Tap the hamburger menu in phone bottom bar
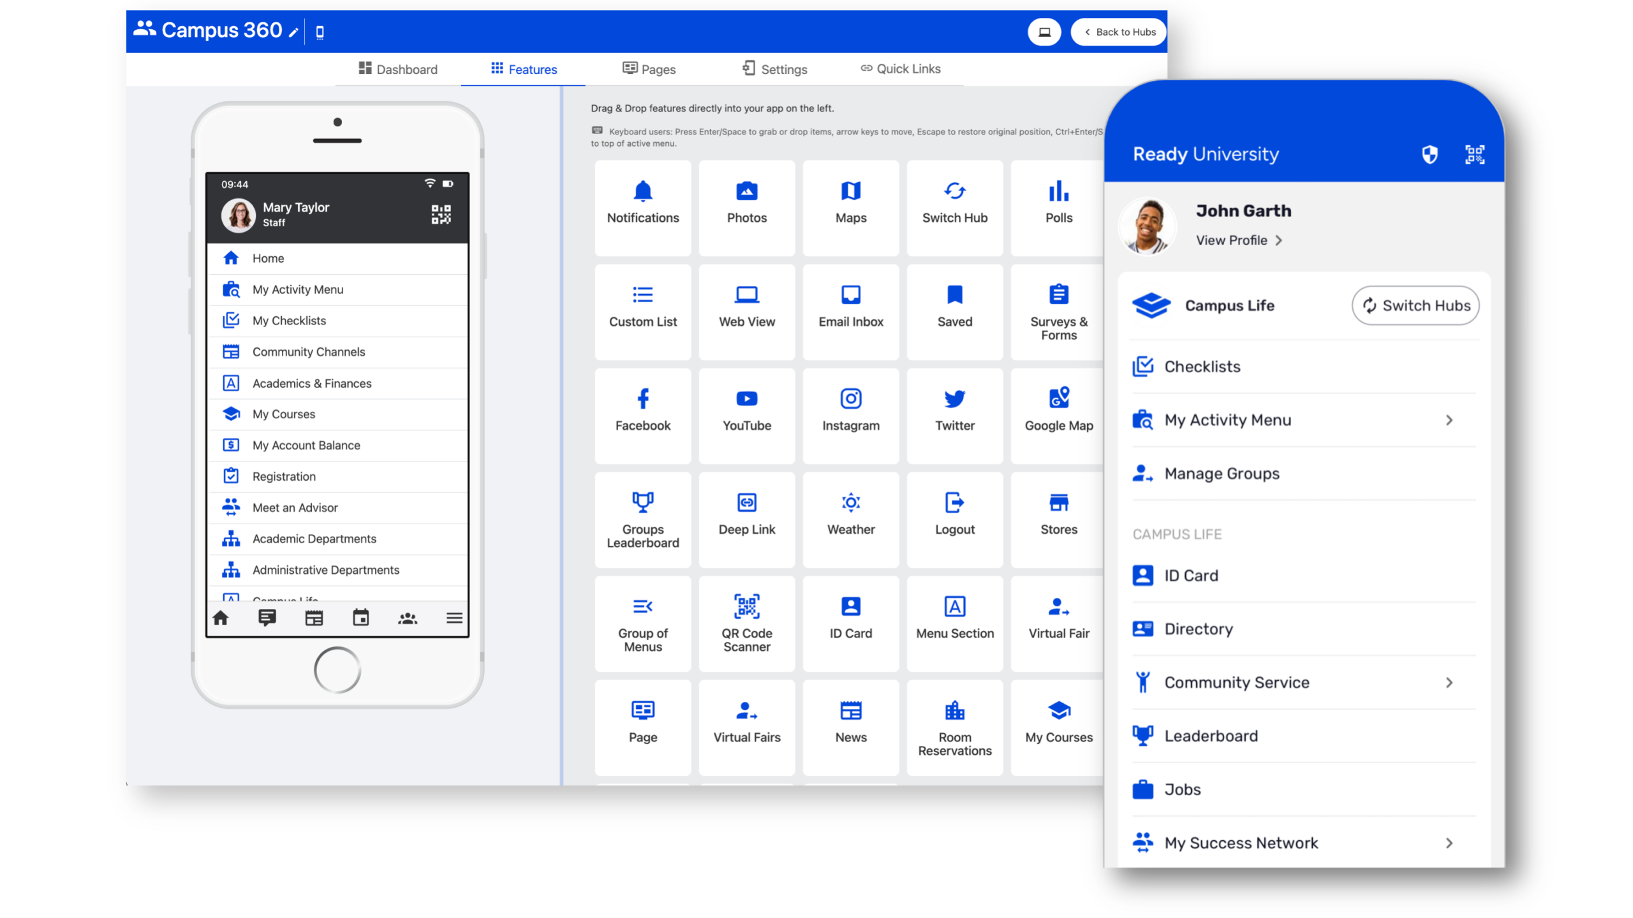Screen dimensions: 1633x918 (454, 618)
